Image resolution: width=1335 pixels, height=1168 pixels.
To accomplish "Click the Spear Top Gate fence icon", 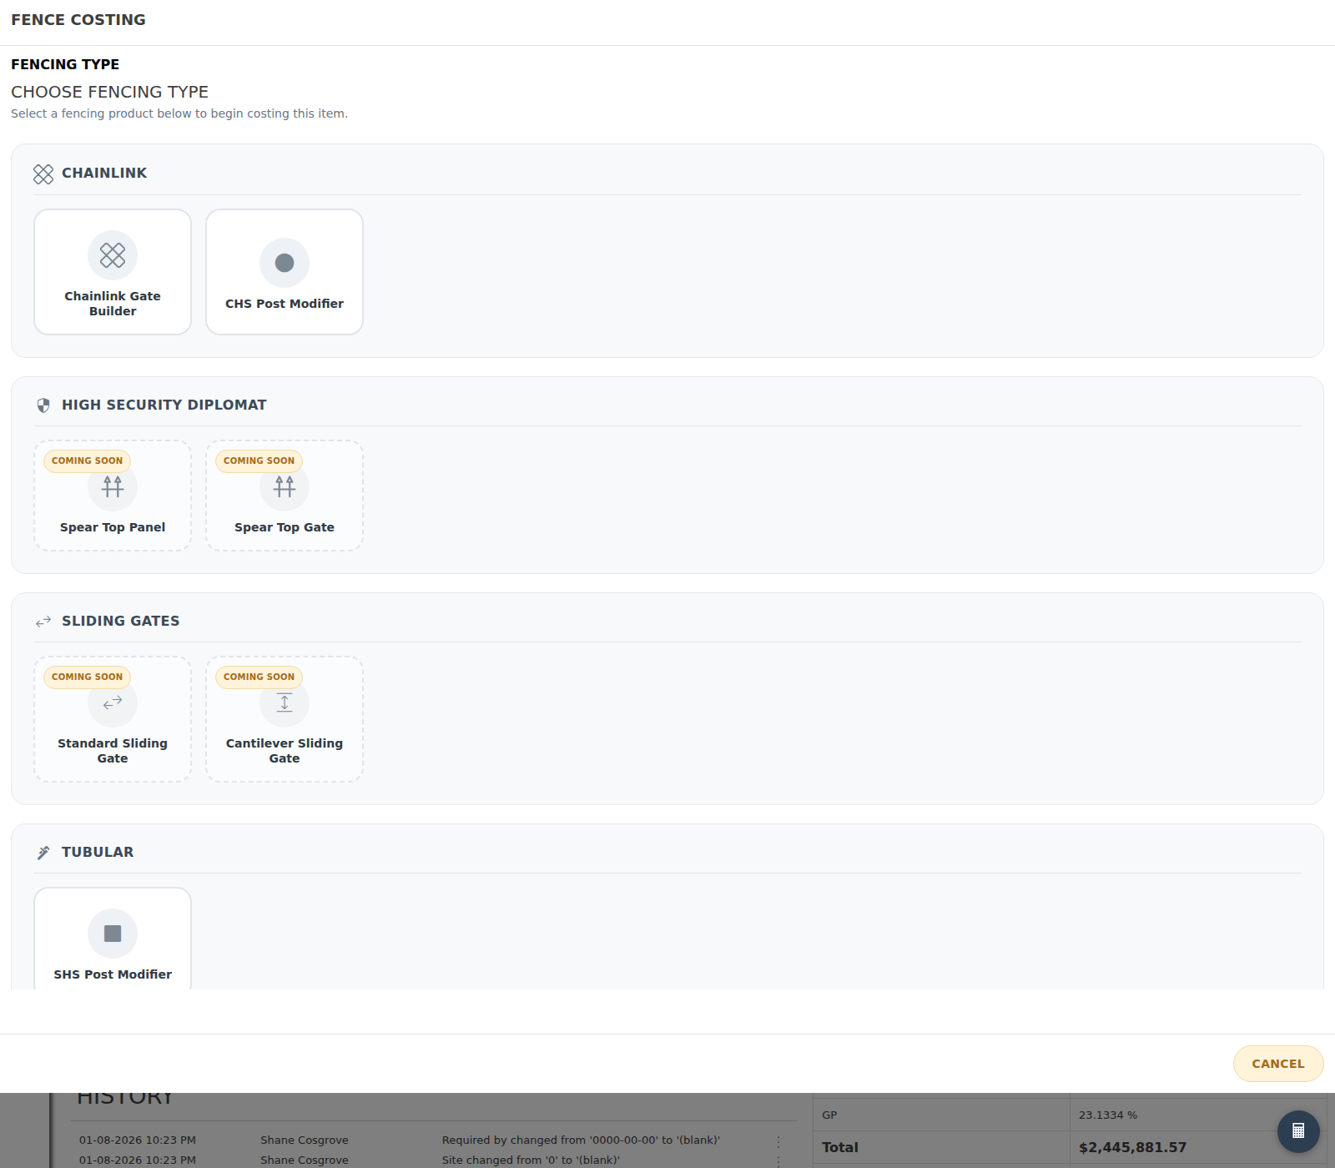I will pyautogui.click(x=285, y=486).
